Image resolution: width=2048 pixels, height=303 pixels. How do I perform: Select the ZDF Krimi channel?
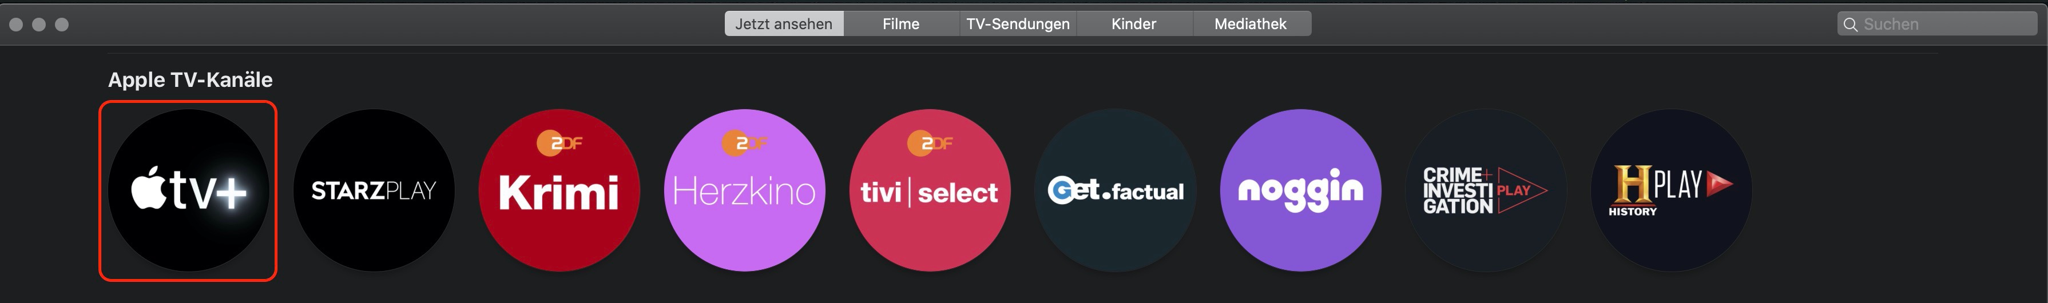pyautogui.click(x=559, y=191)
